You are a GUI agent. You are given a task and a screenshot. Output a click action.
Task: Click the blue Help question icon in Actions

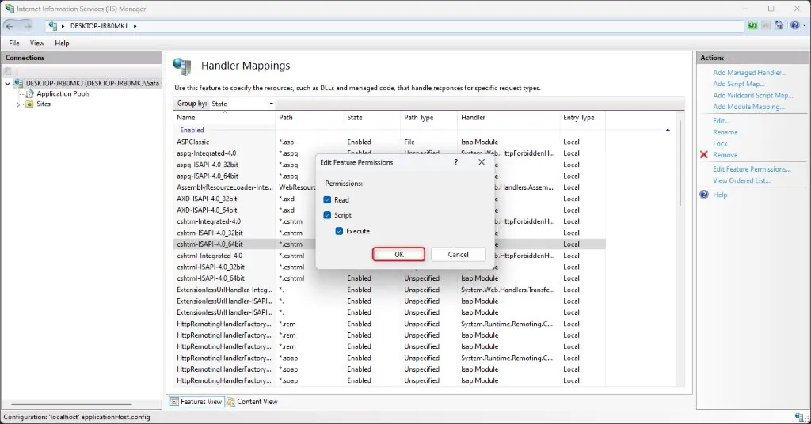(704, 195)
